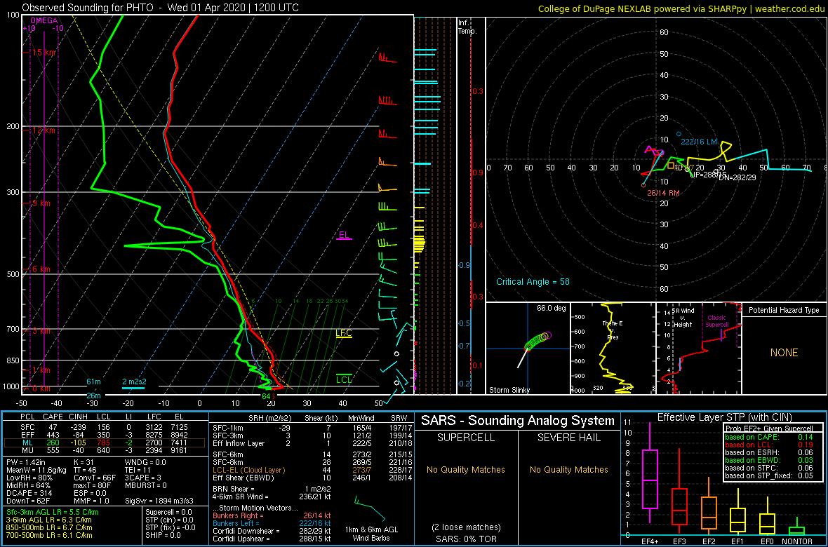Image resolution: width=828 pixels, height=547 pixels.
Task: Click the NONE hazard type result
Action: pos(784,353)
